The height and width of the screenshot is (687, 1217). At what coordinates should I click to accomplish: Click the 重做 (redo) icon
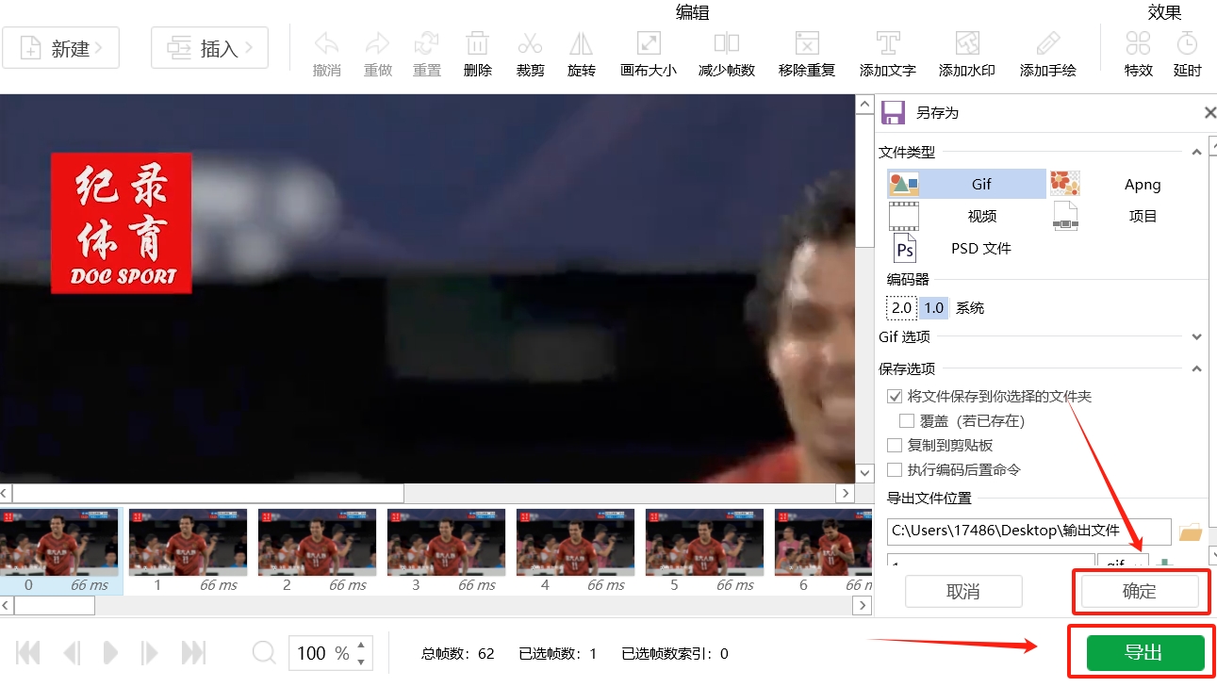click(x=377, y=43)
